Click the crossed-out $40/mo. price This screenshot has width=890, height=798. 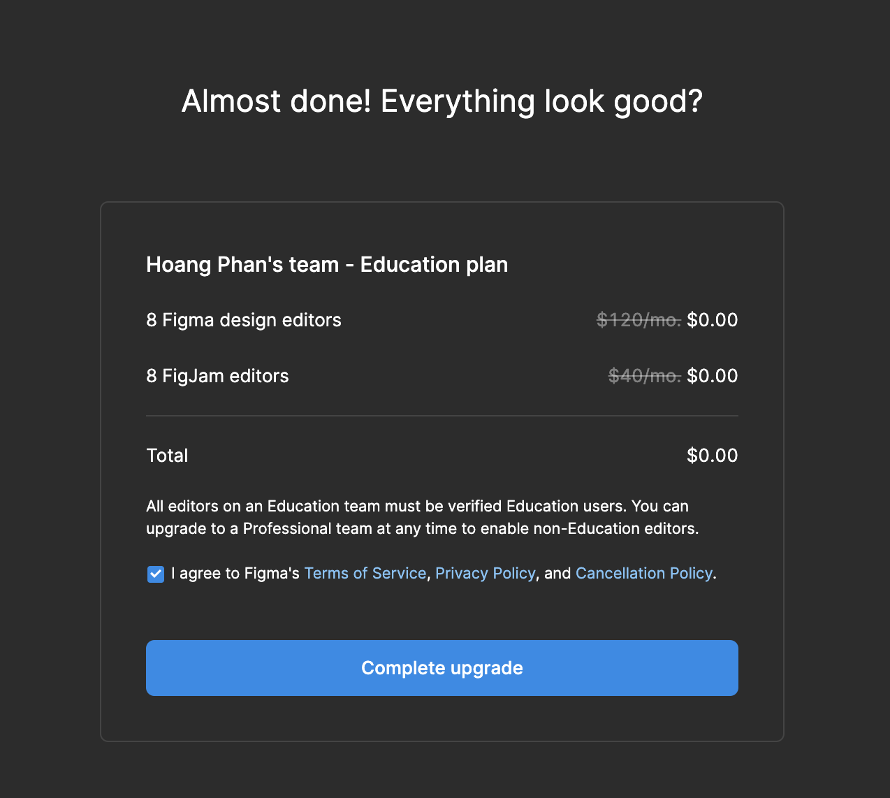click(644, 376)
